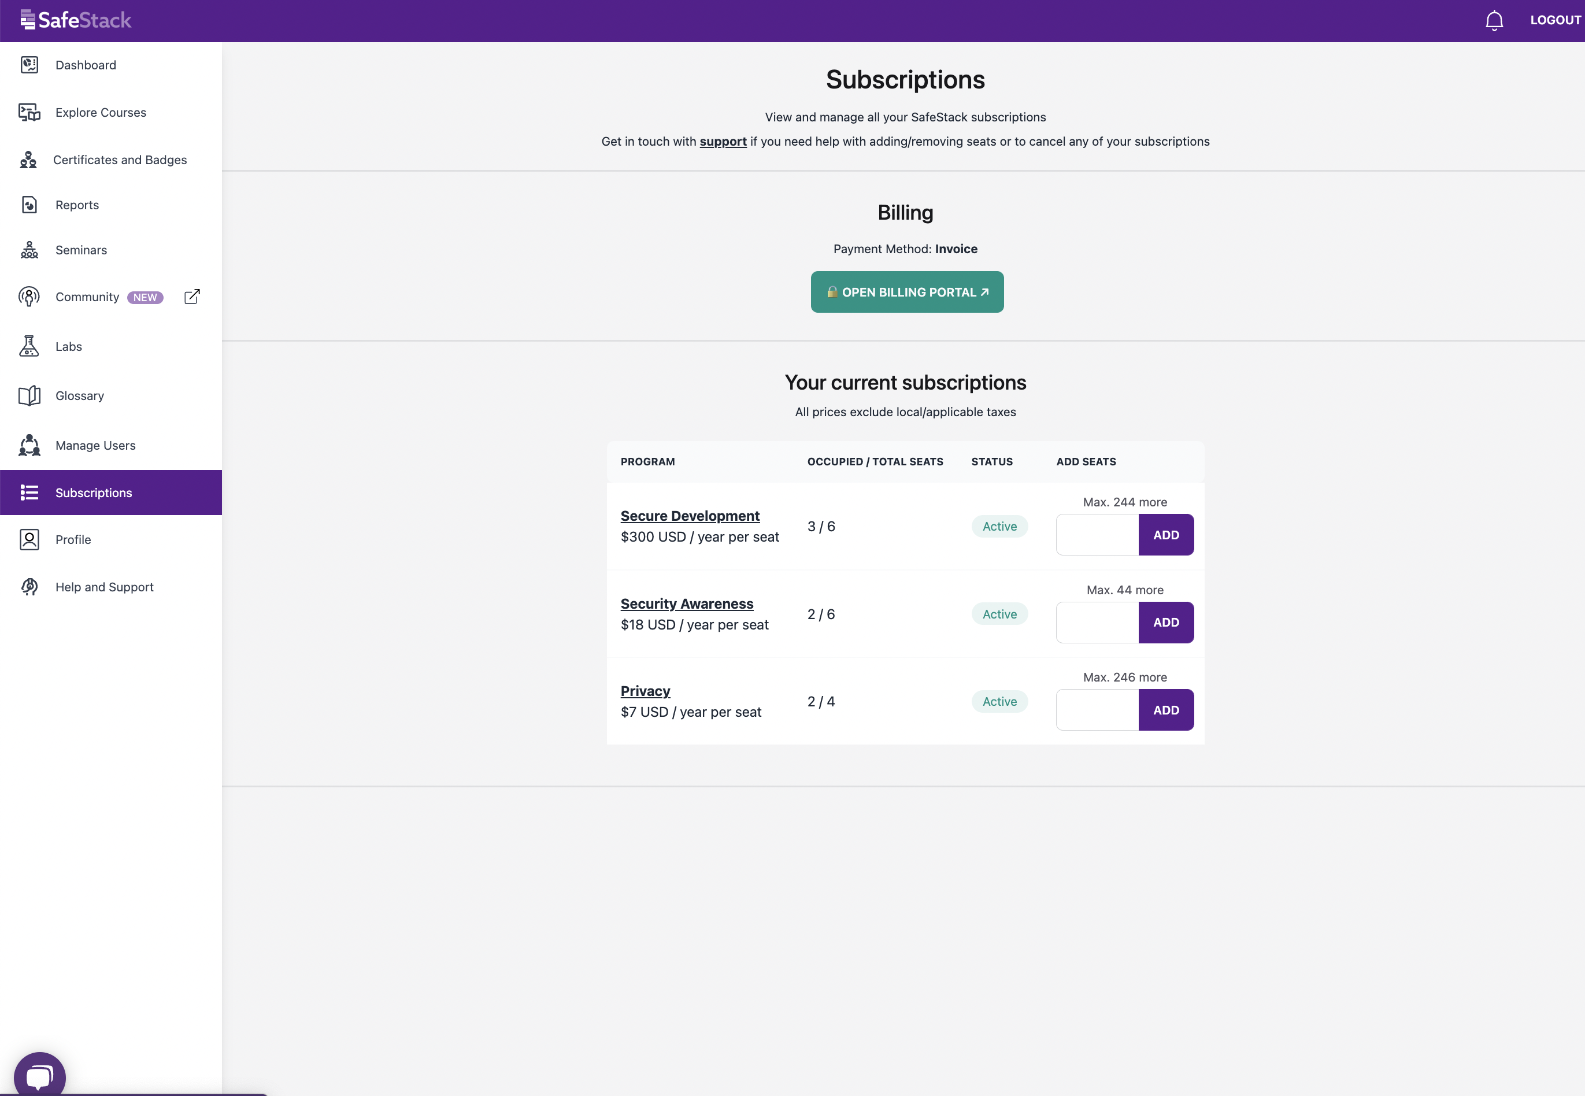This screenshot has width=1585, height=1096.
Task: Click the Payment Method: Invoice text
Action: [905, 249]
